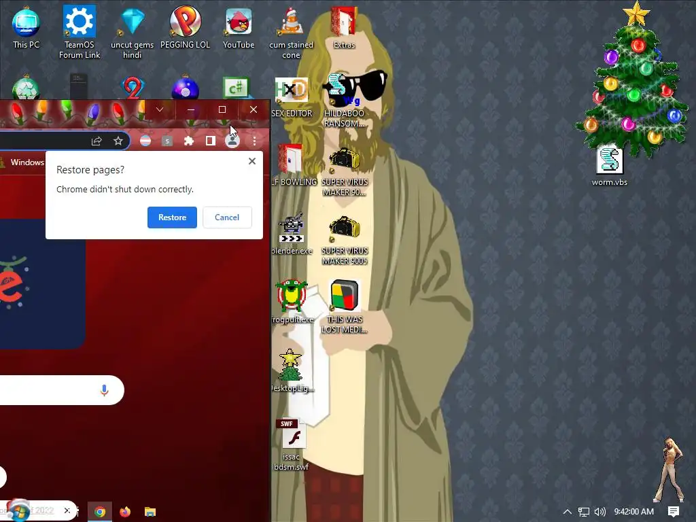Click the dancing figure desktop widget
696x522 pixels.
(670, 470)
